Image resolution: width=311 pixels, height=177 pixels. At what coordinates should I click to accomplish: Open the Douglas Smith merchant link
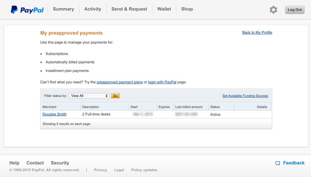(54, 114)
